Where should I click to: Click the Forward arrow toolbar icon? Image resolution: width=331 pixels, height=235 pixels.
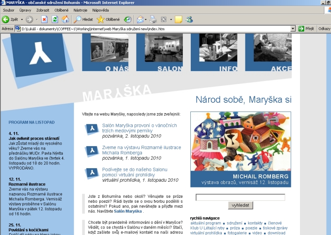pyautogui.click(x=29, y=19)
